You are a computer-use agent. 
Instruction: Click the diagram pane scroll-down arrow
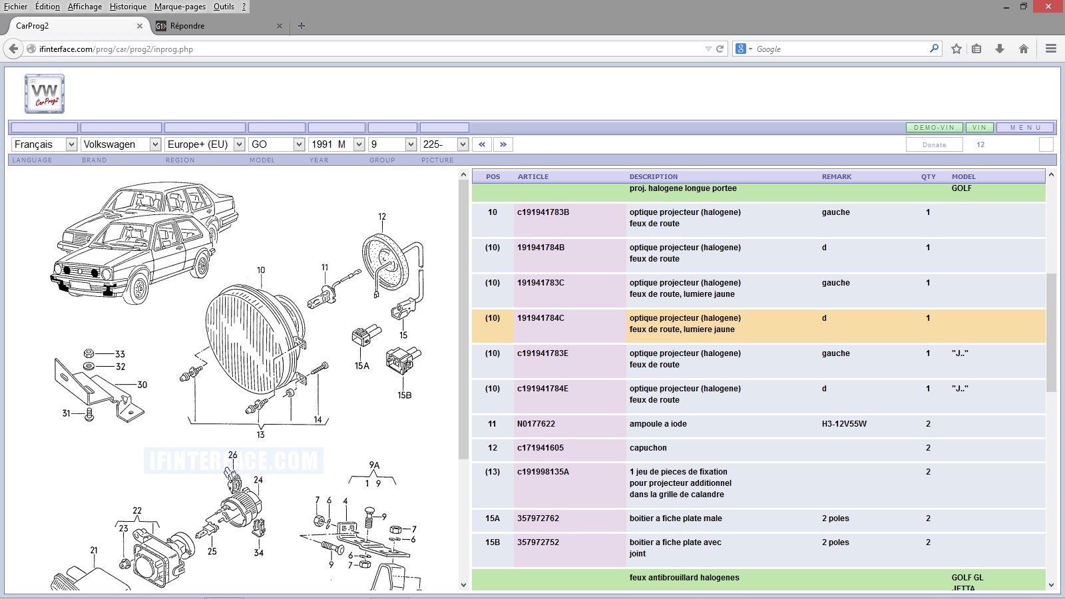point(463,585)
